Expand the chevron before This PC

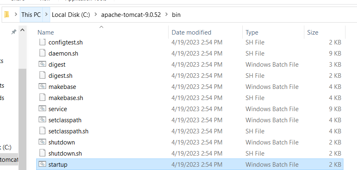point(16,14)
